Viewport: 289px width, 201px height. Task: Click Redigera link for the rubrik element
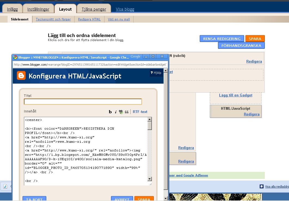[x=254, y=61]
